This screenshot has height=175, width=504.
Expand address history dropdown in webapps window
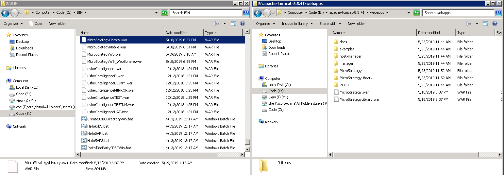(x=409, y=13)
